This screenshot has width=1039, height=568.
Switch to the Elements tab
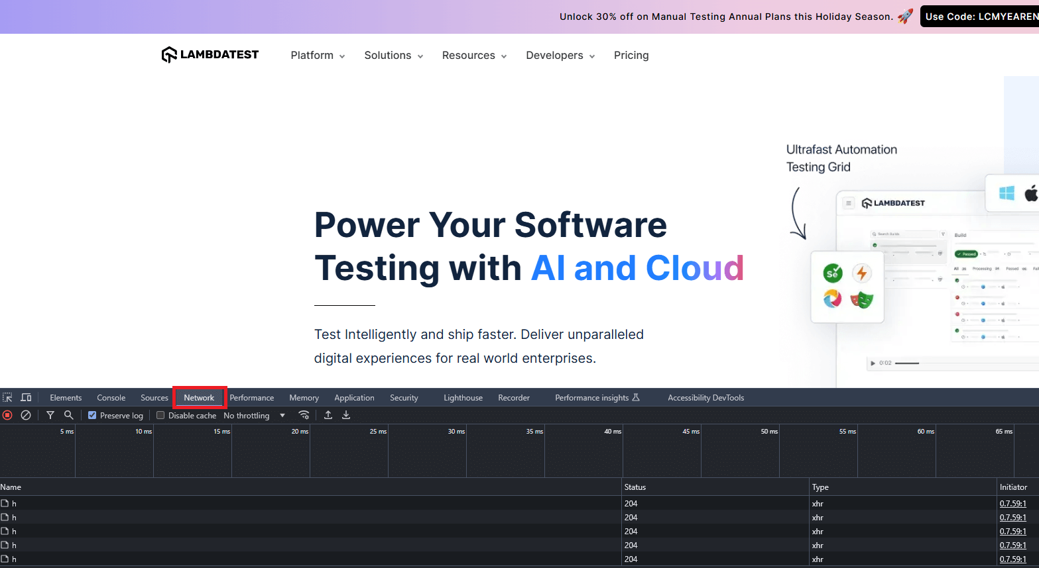[x=66, y=398]
